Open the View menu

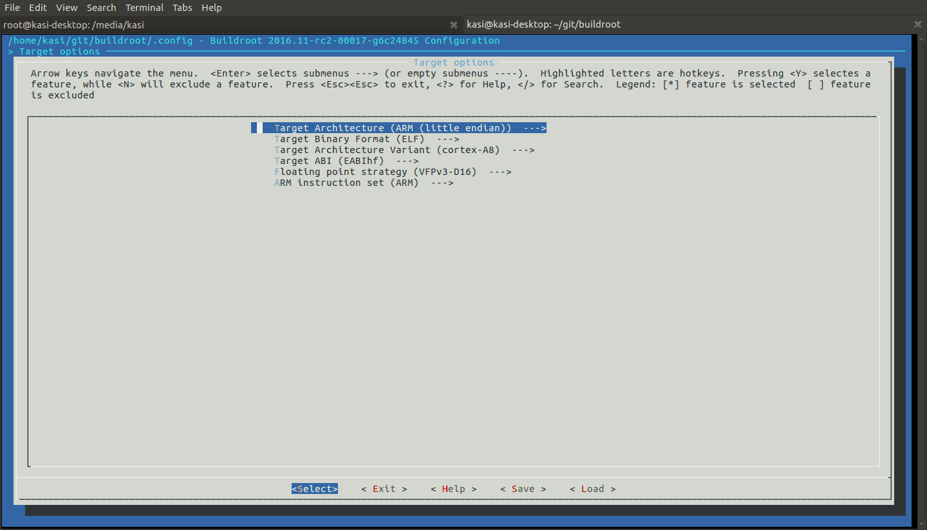[66, 8]
